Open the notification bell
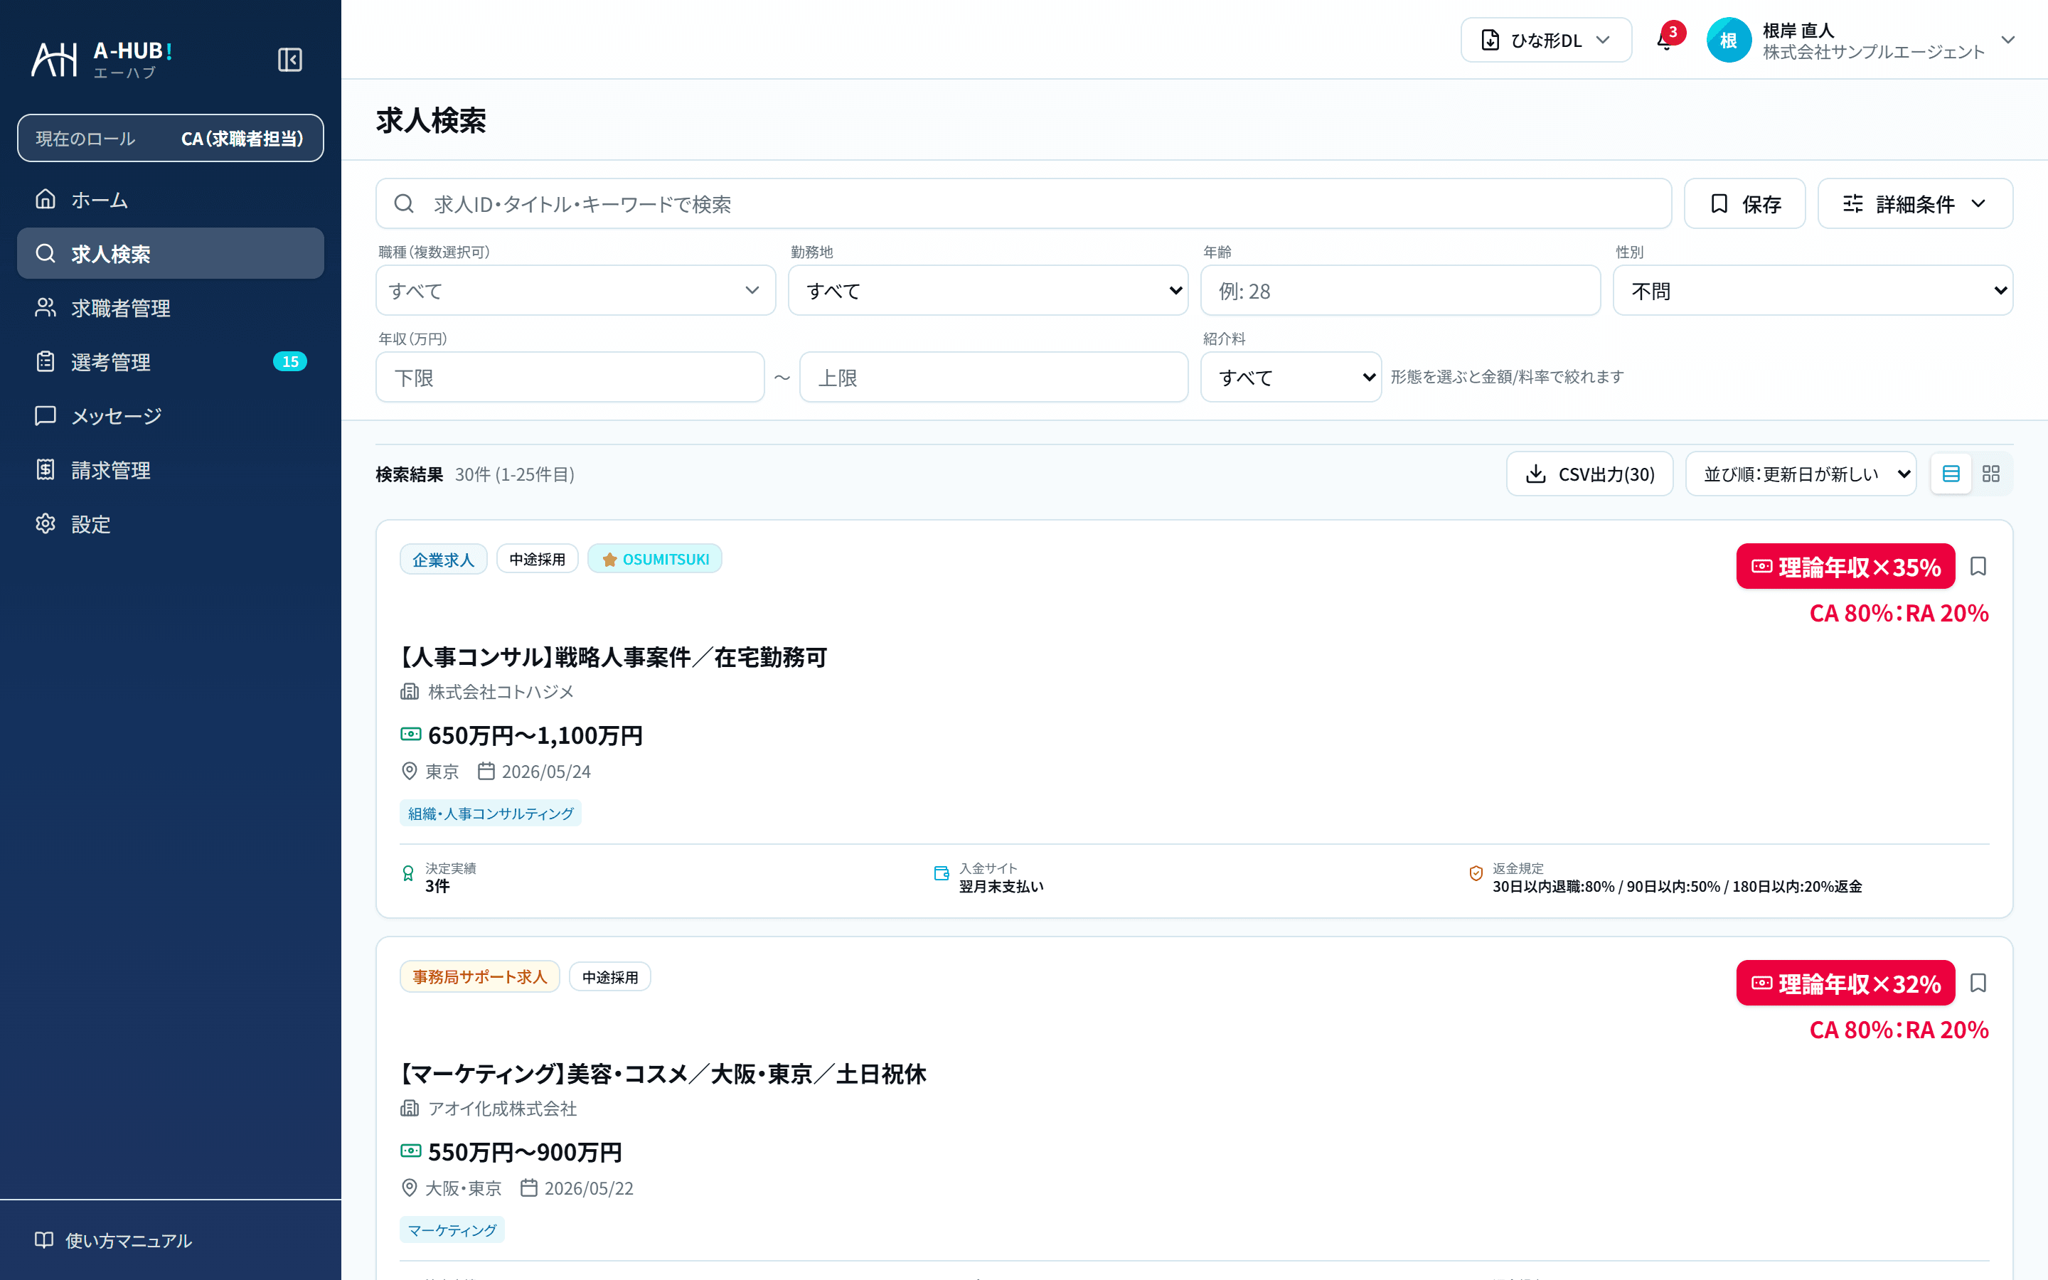2048x1280 pixels. 1666,40
